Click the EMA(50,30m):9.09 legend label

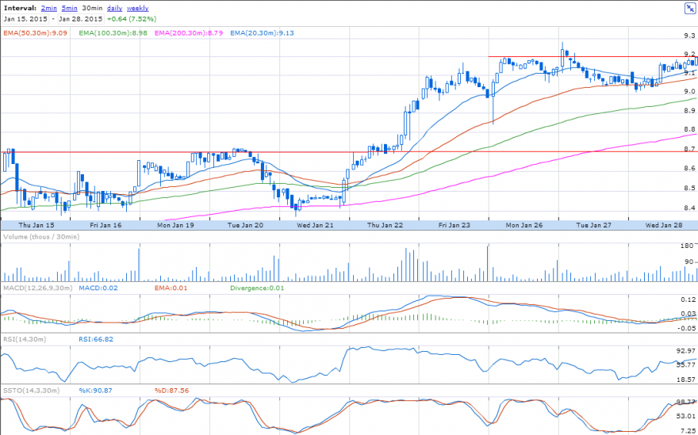[x=35, y=33]
